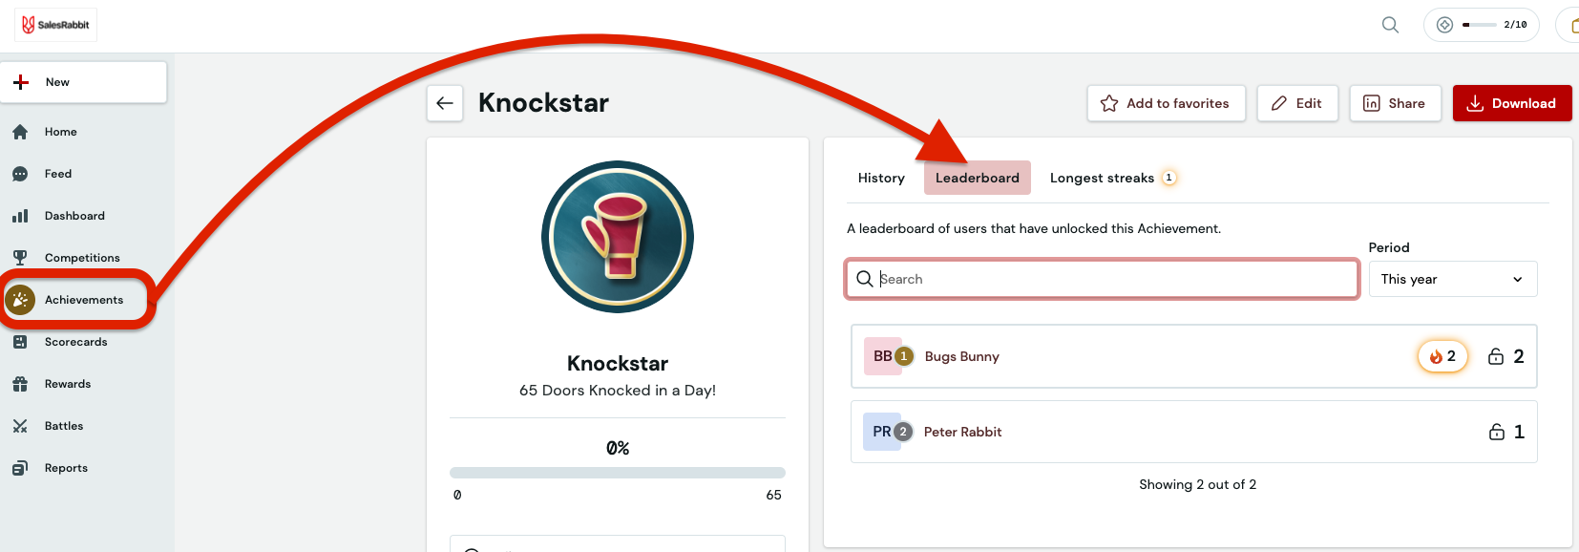The width and height of the screenshot is (1579, 552).
Task: Click the Share button
Action: [1395, 103]
